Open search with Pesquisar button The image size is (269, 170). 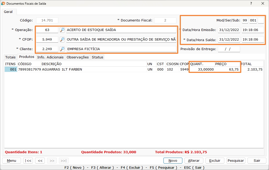coord(236,160)
